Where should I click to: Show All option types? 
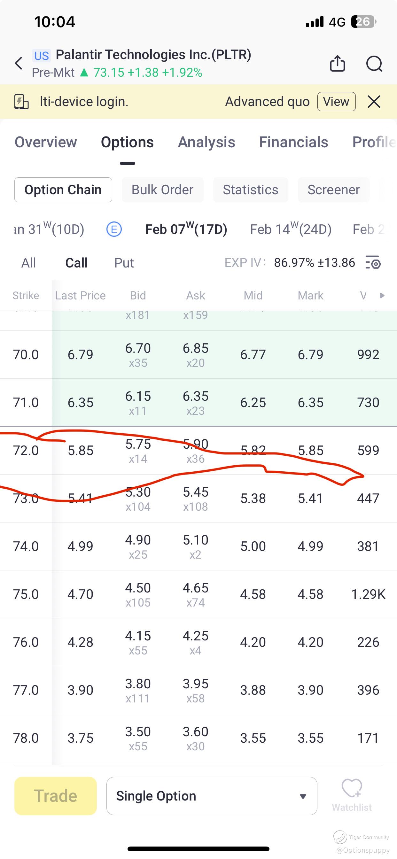(29, 263)
